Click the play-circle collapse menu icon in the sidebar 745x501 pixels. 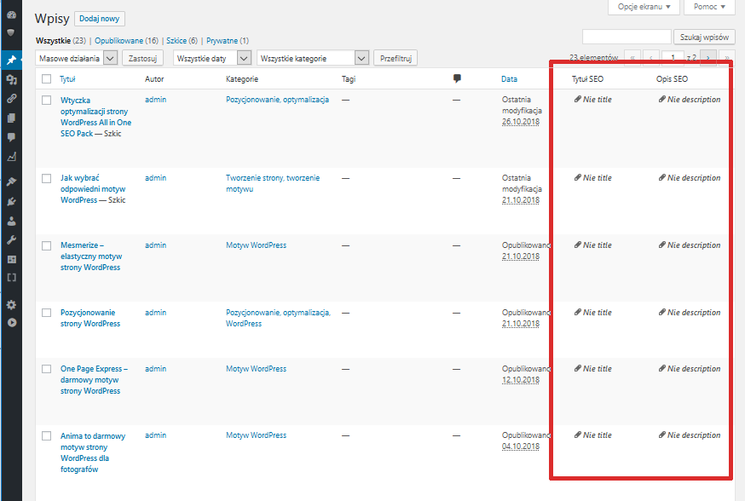point(11,322)
